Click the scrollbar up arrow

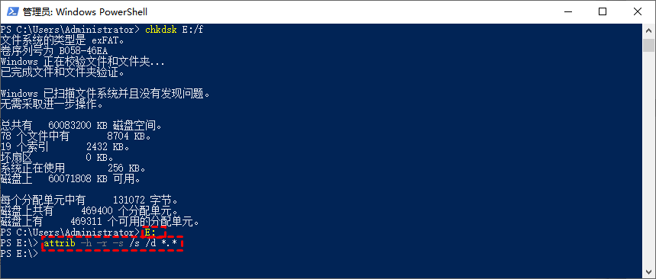pos(649,31)
